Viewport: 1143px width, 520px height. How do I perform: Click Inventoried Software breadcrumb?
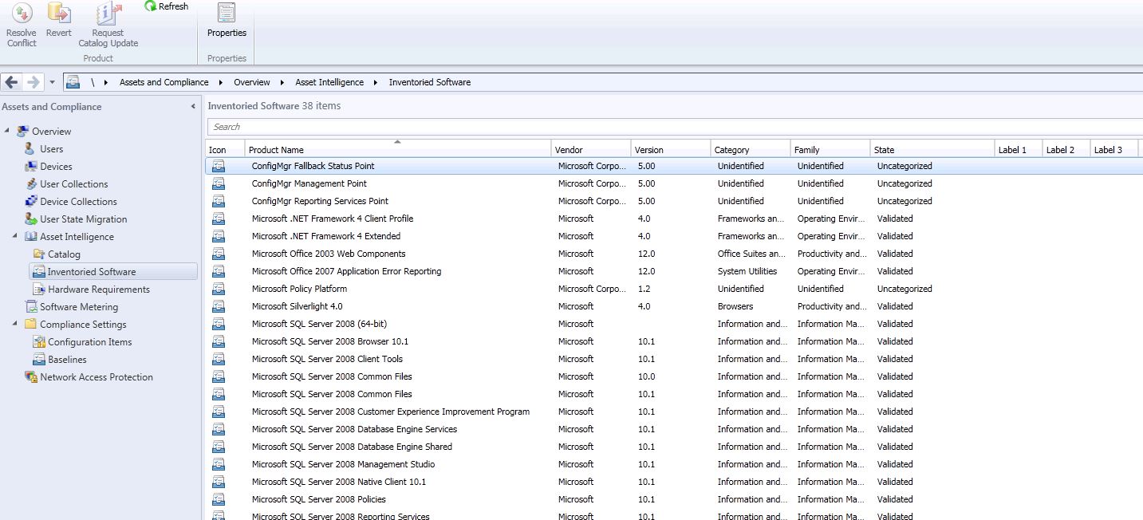click(430, 82)
